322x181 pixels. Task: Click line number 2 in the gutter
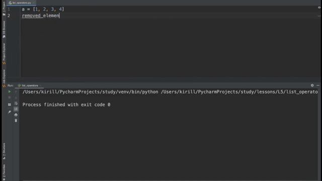point(9,16)
